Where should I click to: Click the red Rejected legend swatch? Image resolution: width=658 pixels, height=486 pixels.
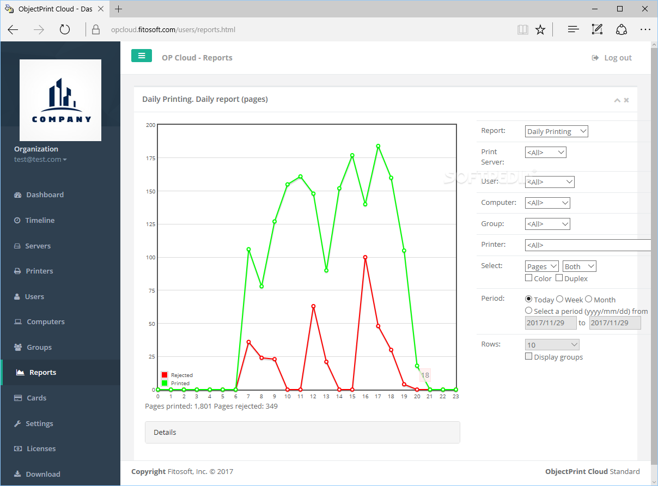pos(164,375)
